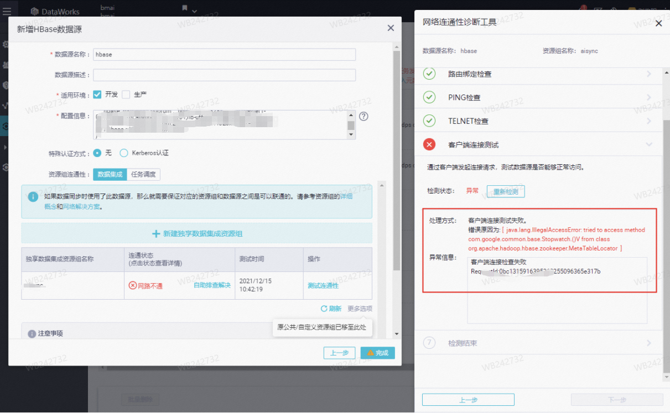Image resolution: width=670 pixels, height=413 pixels.
Task: Open 更多选项 options
Action: click(x=360, y=309)
